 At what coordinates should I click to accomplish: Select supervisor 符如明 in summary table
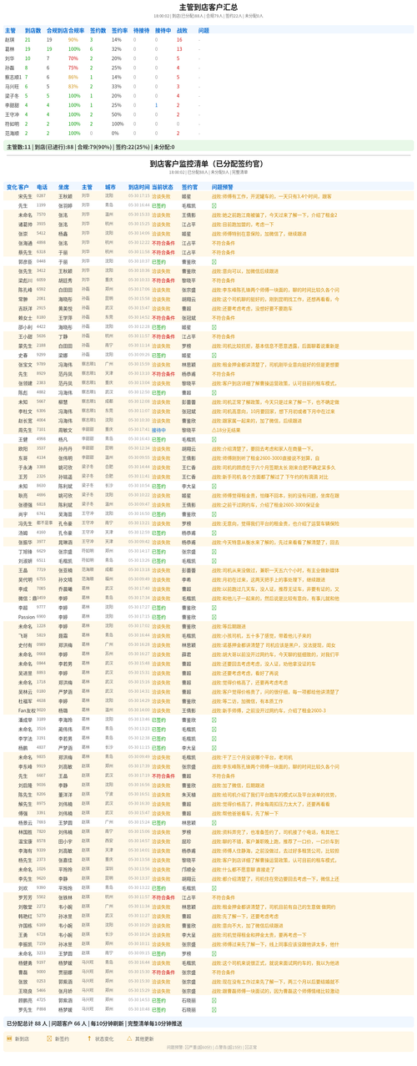coord(13,124)
